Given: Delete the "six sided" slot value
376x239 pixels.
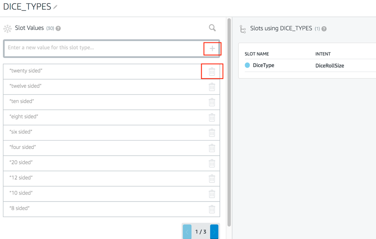Looking at the screenshot, I should [x=212, y=132].
